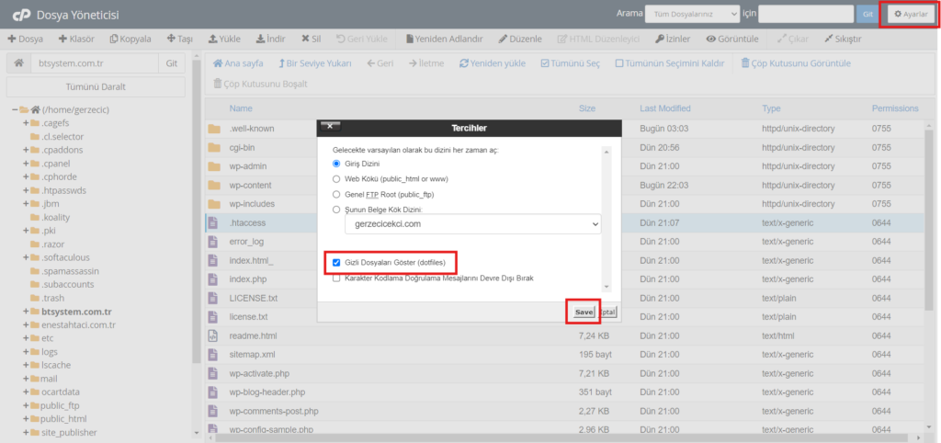The height and width of the screenshot is (443, 941).
Task: Click the Tercihler dialog scrollbar
Action: coord(607,220)
